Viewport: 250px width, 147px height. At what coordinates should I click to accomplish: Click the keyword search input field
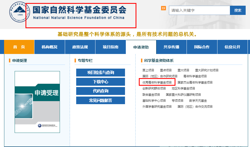pos(200,10)
